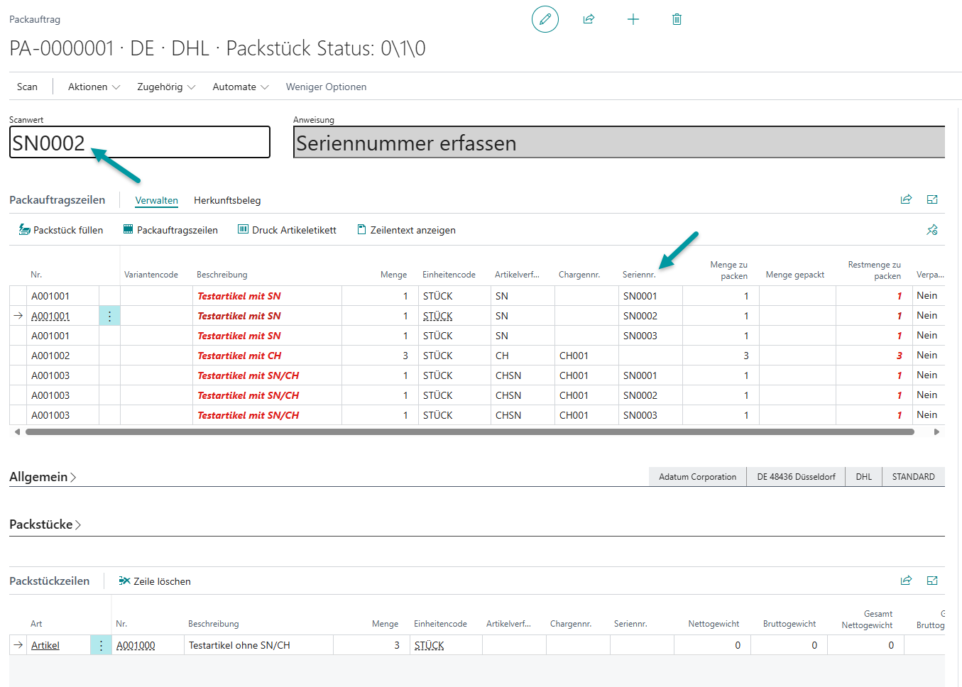The image size is (962, 687).
Task: Open the Automate dropdown menu
Action: pos(240,87)
